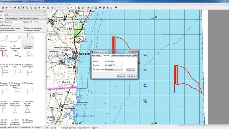Click the Print toolbar icon
Viewport: 229px width, 129px height.
pyautogui.click(x=6, y=8)
